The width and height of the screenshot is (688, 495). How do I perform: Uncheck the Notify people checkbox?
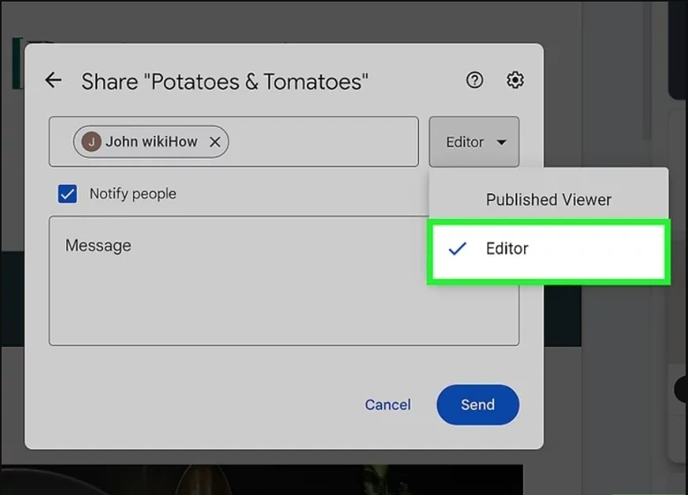(x=67, y=193)
